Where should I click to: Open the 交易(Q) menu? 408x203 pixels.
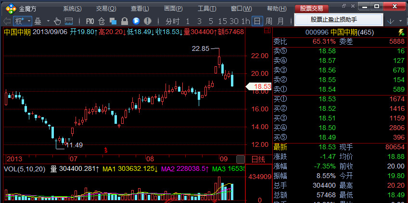coord(106,9)
